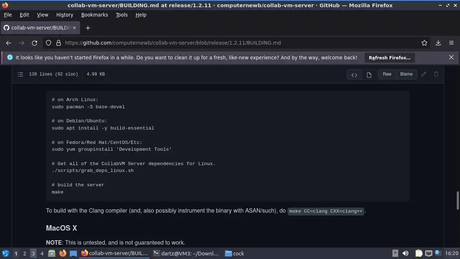Screen dimensions: 460x259
Task: Switch to dartz@VM3 terminal window
Action: pos(186,253)
